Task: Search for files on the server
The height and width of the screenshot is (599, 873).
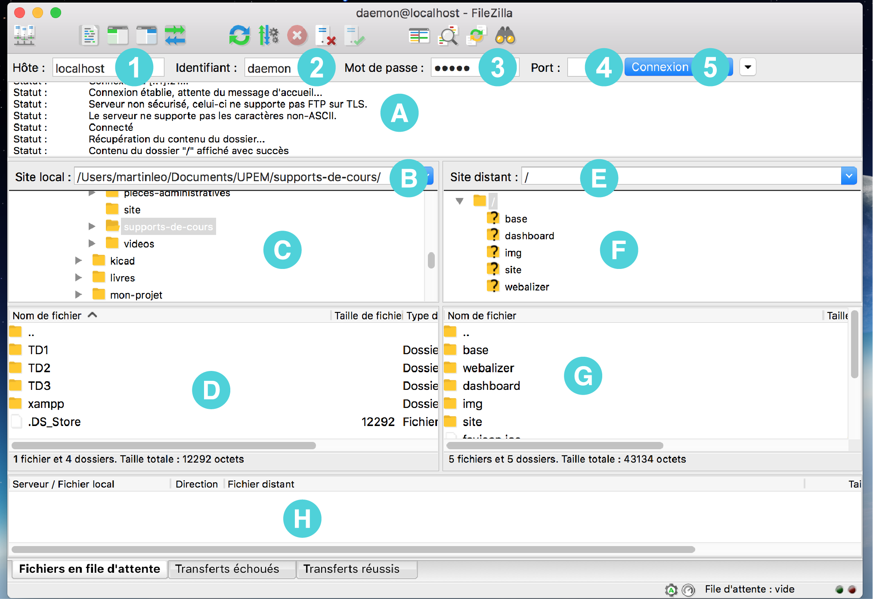Action: click(x=506, y=35)
